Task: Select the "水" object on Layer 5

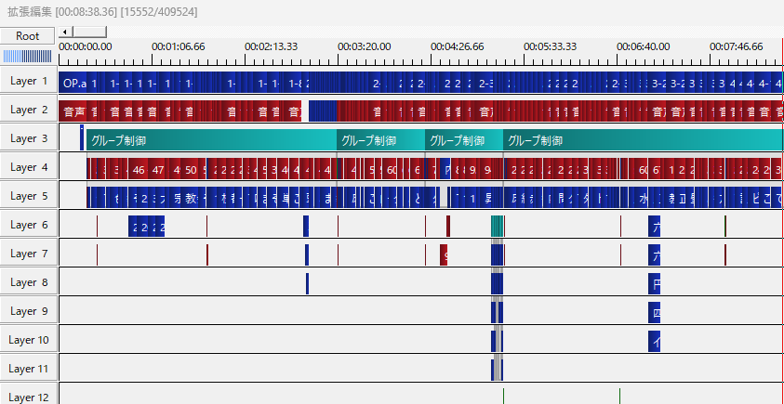Action: point(643,198)
